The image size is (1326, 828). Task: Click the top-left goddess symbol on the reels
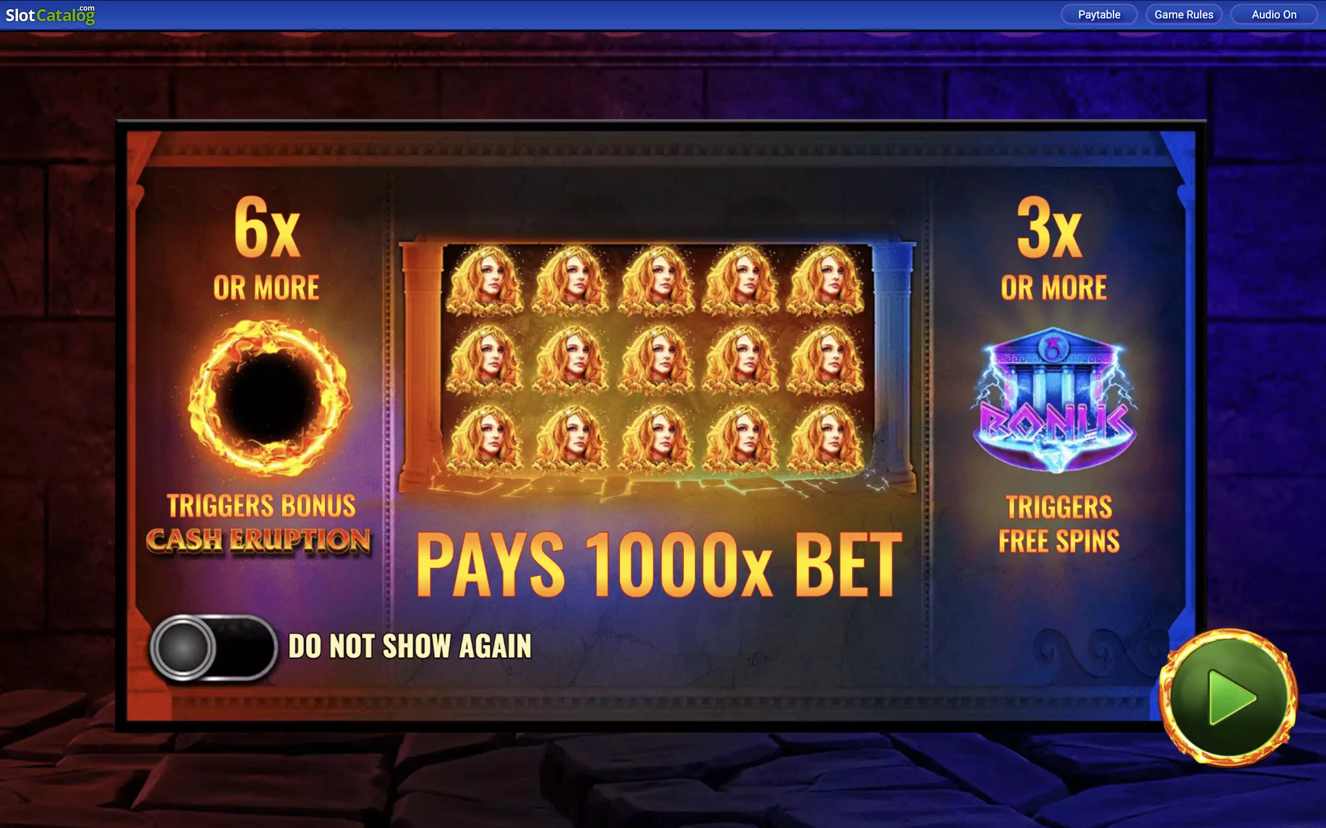click(485, 281)
